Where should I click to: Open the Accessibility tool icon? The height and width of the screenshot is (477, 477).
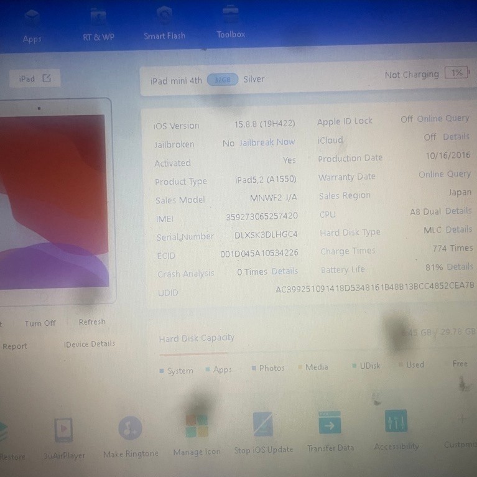tap(396, 421)
